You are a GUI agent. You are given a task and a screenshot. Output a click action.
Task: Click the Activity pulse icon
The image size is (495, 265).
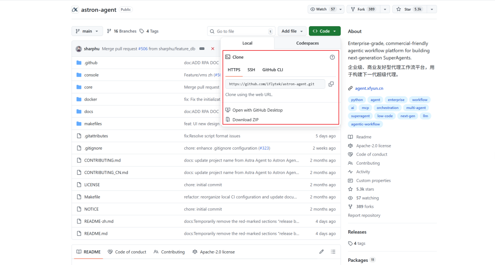click(351, 172)
